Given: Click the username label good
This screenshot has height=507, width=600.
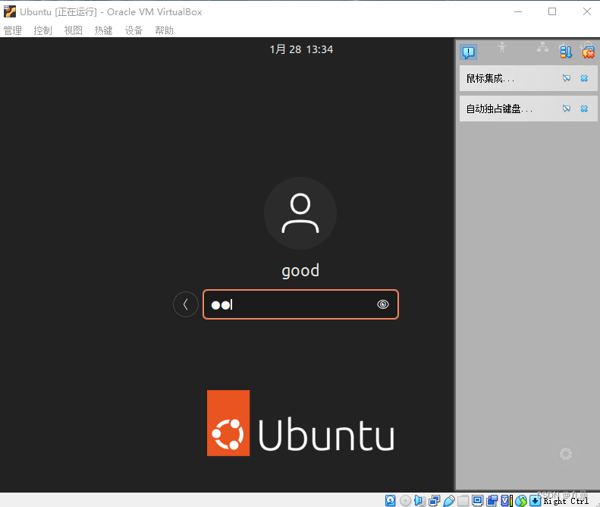Looking at the screenshot, I should click(x=300, y=271).
